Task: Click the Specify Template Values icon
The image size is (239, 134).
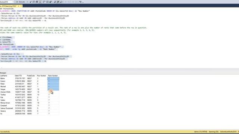Action: point(80,2)
